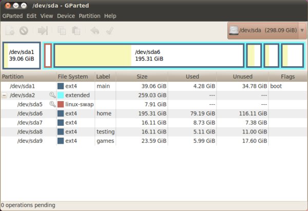Click the Undo last operation icon

[x=94, y=31]
